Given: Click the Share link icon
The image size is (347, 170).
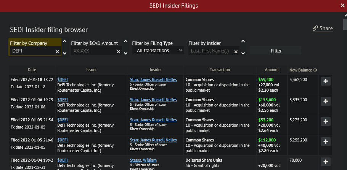Looking at the screenshot, I should (x=315, y=29).
